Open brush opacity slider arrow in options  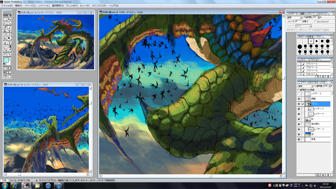tap(318, 17)
